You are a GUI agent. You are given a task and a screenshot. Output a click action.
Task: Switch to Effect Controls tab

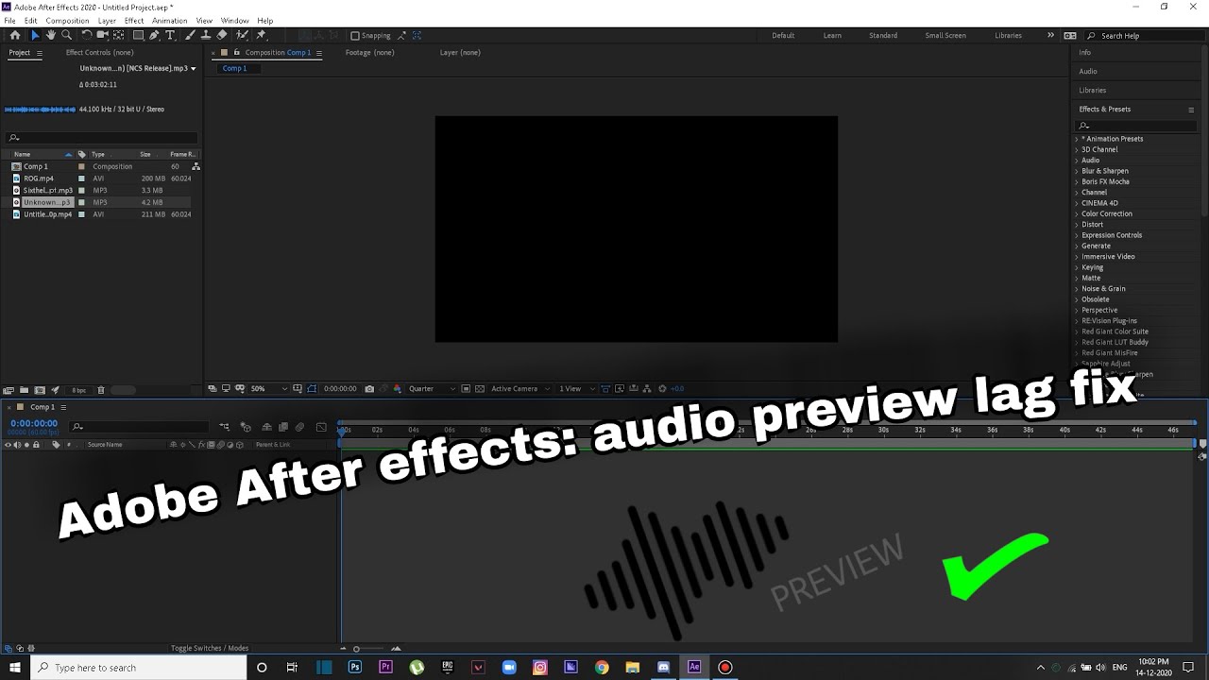(99, 52)
